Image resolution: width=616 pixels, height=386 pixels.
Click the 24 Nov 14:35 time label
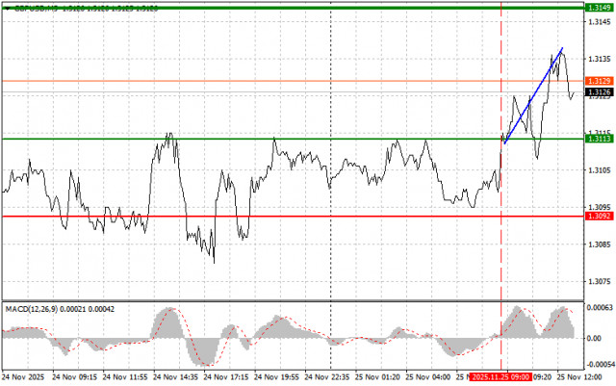click(x=175, y=377)
